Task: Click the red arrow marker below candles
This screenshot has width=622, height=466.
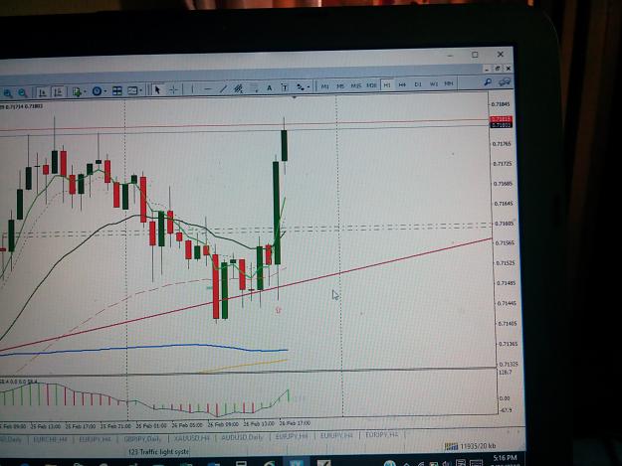Action: click(278, 310)
